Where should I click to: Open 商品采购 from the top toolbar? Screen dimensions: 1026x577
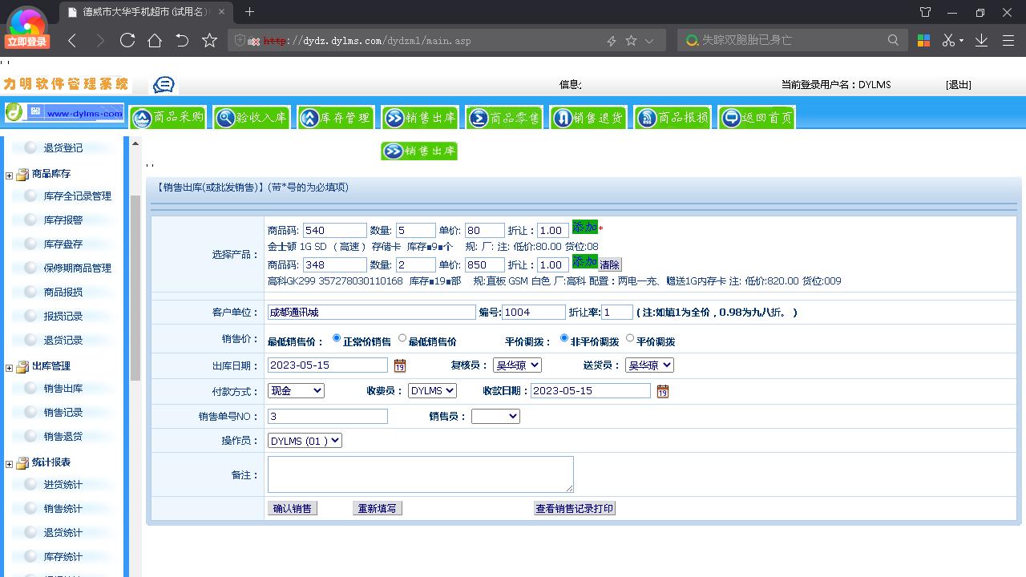168,117
